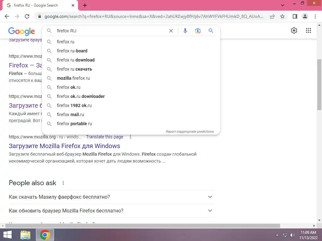Open the taskbar clock and date
The image size is (322, 241).
point(308,235)
